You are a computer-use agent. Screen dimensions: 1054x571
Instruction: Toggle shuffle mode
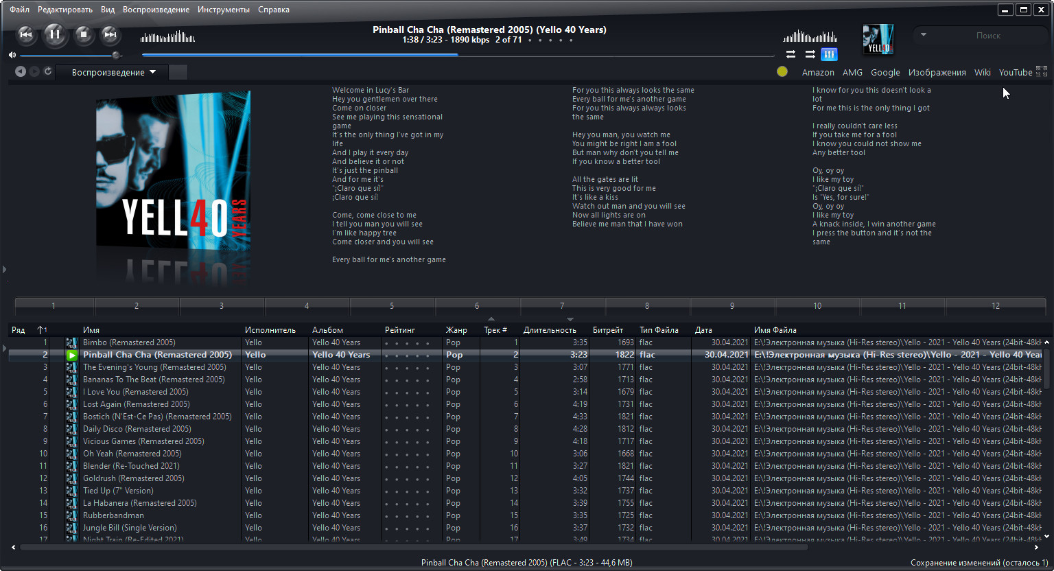(810, 54)
